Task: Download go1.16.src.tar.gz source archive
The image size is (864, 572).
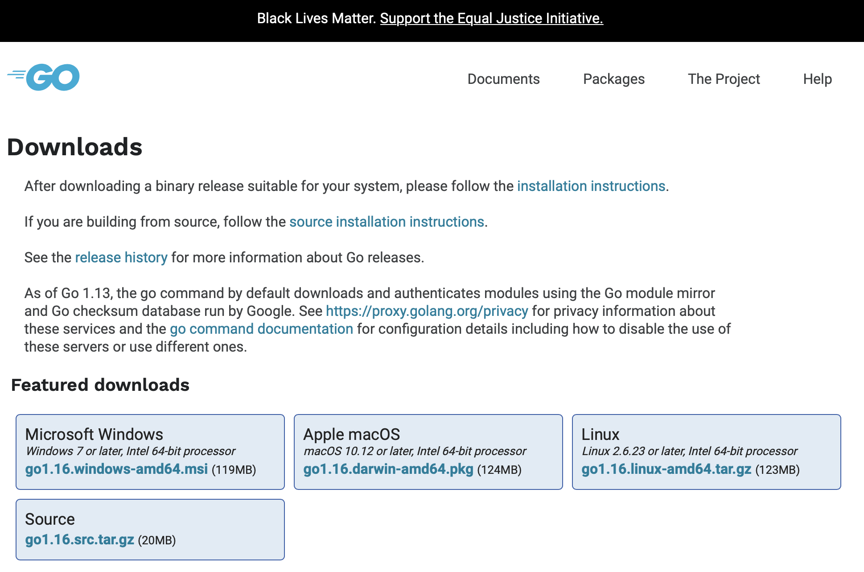Action: 80,539
